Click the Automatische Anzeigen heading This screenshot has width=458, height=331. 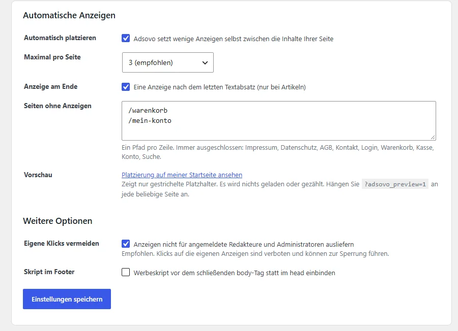69,15
